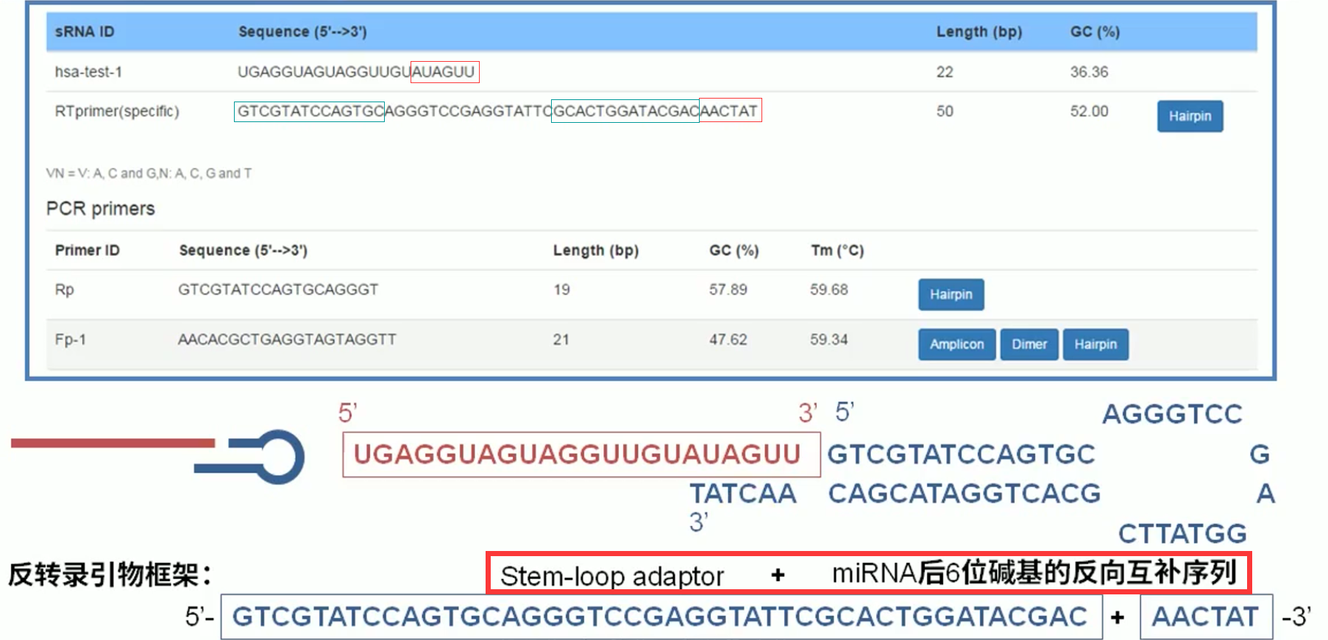The width and height of the screenshot is (1328, 640).
Task: Click the RTprimer sequence starting GTCGTATCCAGTGC
Action: tap(497, 111)
